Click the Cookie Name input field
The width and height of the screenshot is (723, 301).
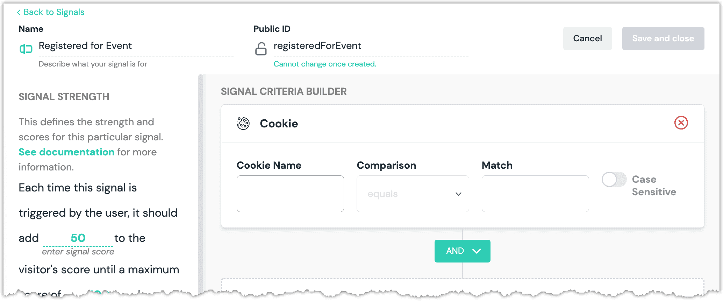pyautogui.click(x=290, y=194)
